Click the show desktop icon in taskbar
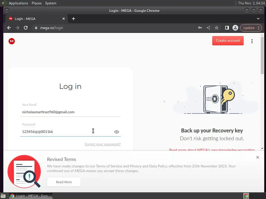266x199 pixels. click(3, 196)
